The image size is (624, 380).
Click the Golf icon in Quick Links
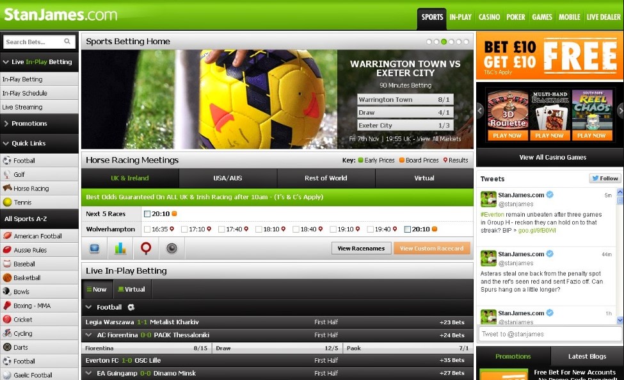point(7,174)
